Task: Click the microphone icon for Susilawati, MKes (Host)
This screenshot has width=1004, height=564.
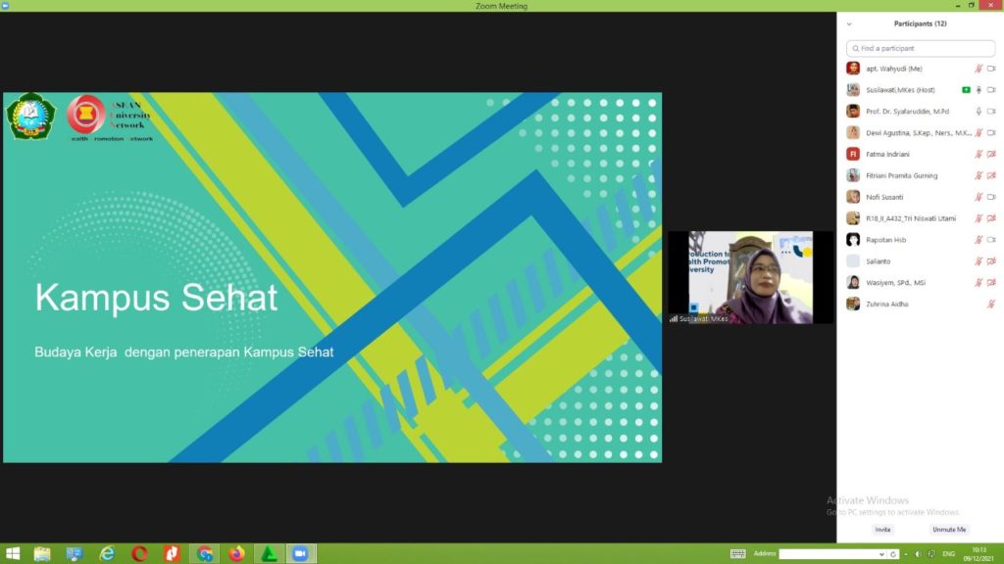Action: tap(979, 90)
